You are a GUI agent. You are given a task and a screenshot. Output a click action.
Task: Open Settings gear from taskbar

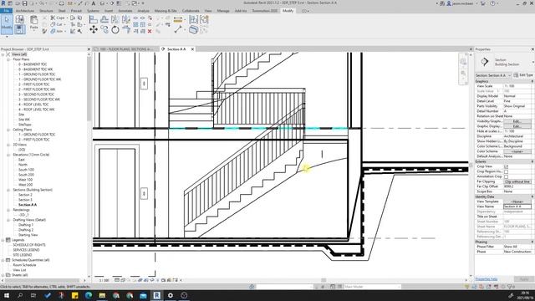tap(171, 295)
